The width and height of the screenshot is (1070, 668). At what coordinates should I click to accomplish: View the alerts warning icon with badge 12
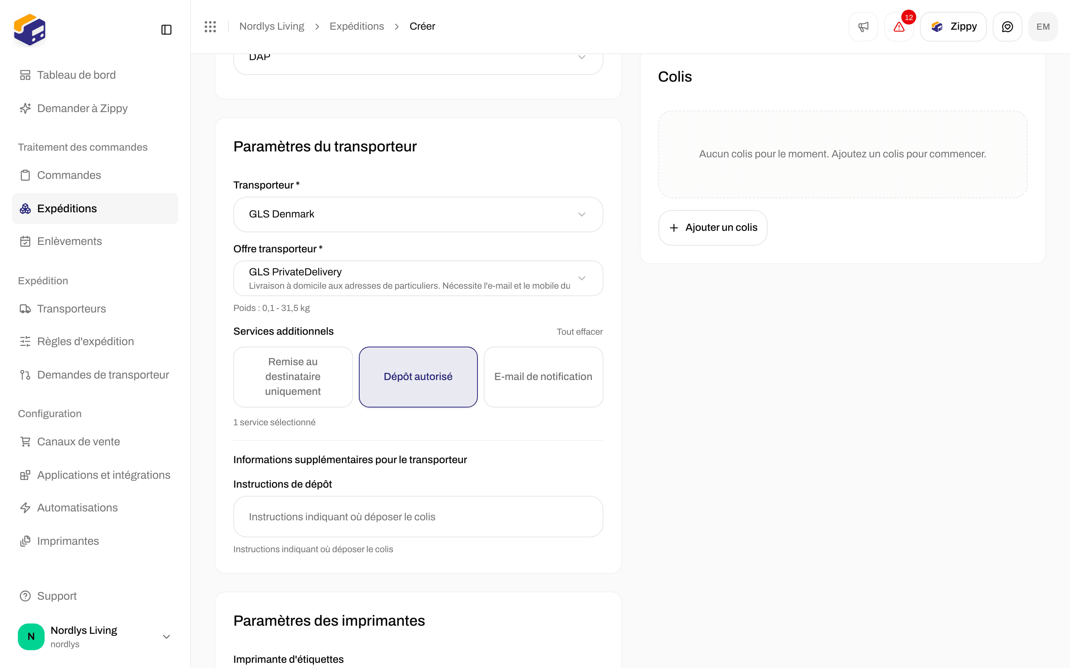click(x=899, y=26)
